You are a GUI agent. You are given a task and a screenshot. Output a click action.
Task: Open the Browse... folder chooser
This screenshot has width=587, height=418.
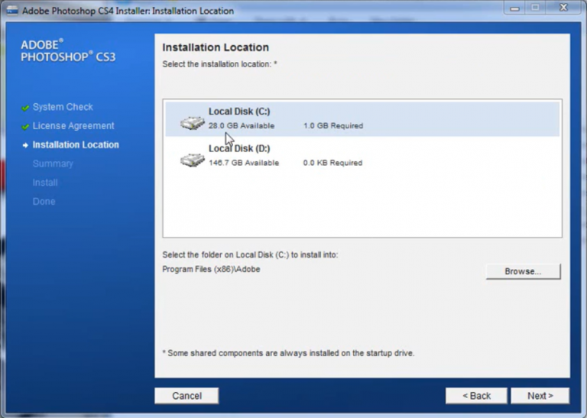523,271
